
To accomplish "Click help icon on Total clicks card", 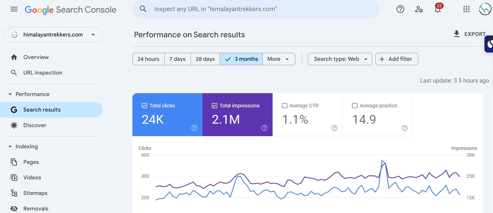I will tap(194, 128).
